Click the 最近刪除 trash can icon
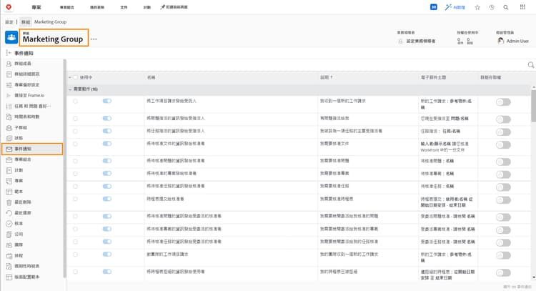Image resolution: width=536 pixels, height=291 pixels. pyautogui.click(x=9, y=202)
